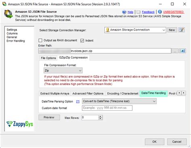Select Settings in the left panel
The image size is (191, 148).
tap(12, 30)
